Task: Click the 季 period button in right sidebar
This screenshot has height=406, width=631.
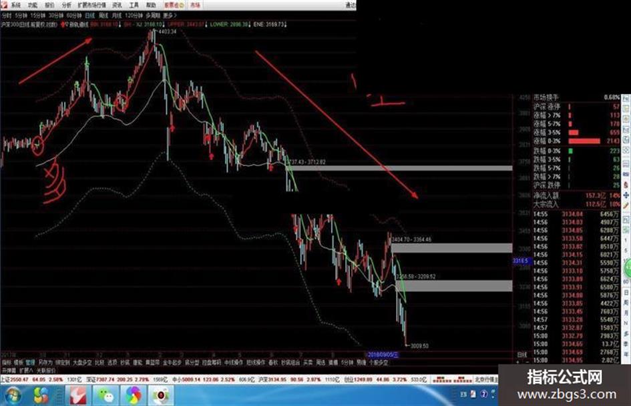Action: [626, 344]
